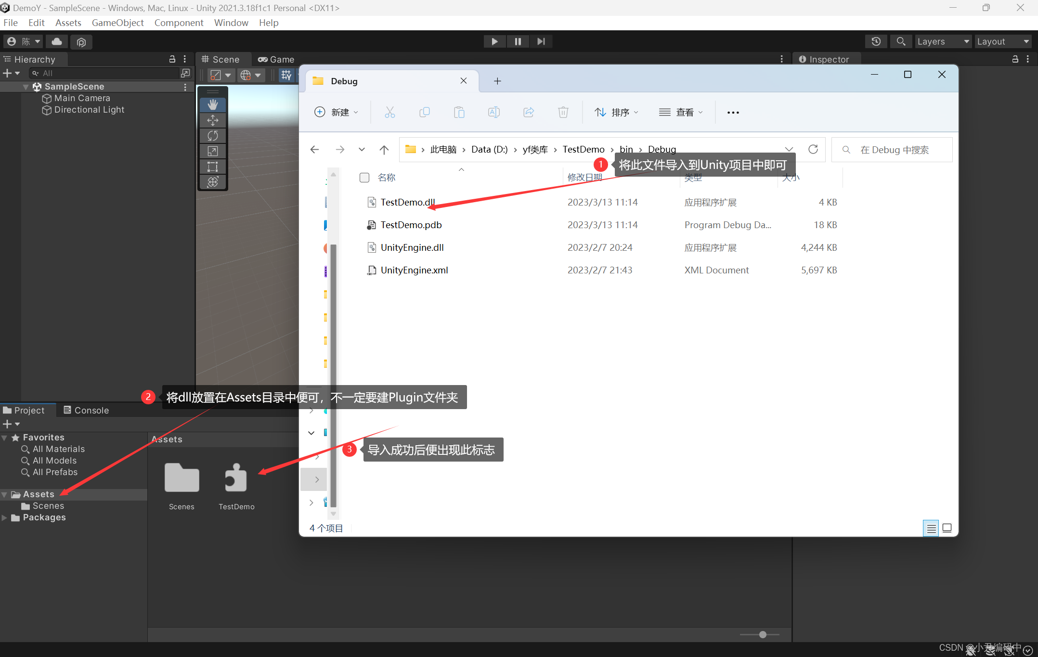
Task: Click TestDemo breadcrumb in address bar
Action: coord(583,149)
